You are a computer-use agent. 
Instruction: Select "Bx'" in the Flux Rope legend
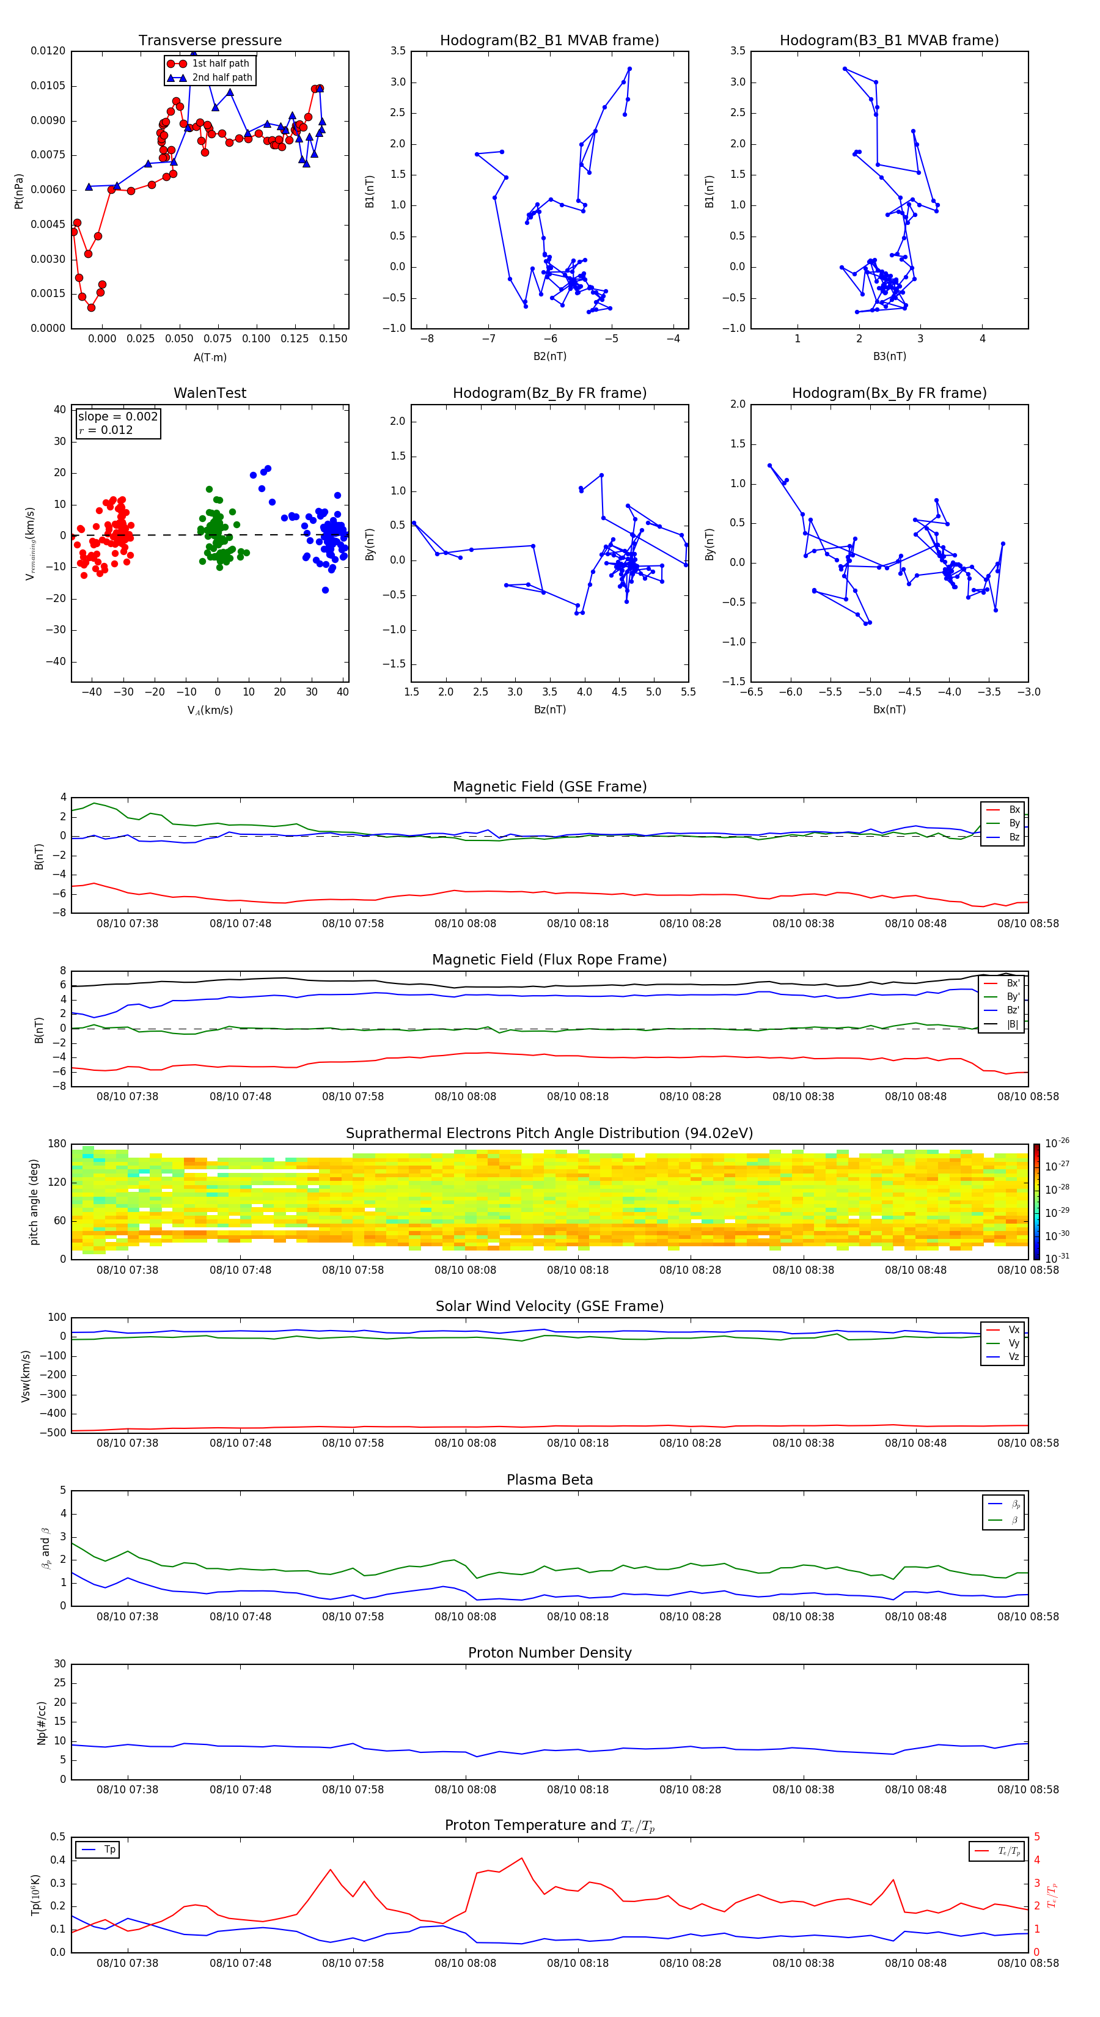click(1002, 983)
